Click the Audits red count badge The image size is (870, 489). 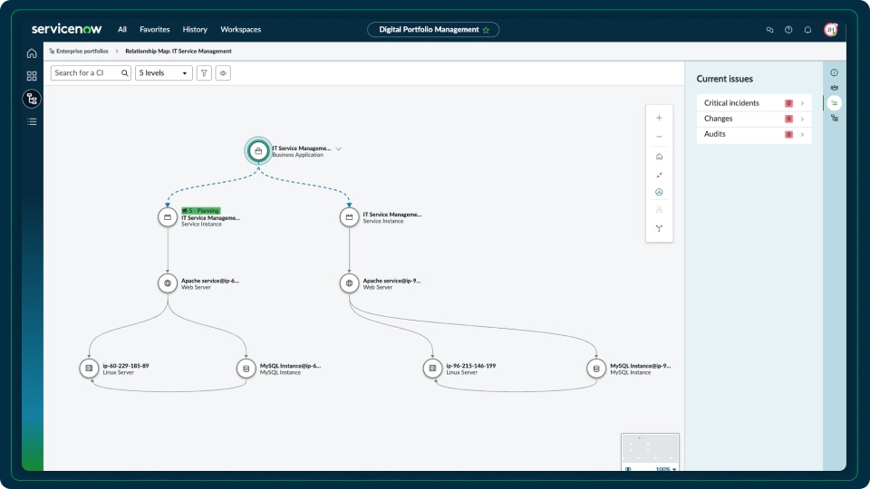point(788,134)
